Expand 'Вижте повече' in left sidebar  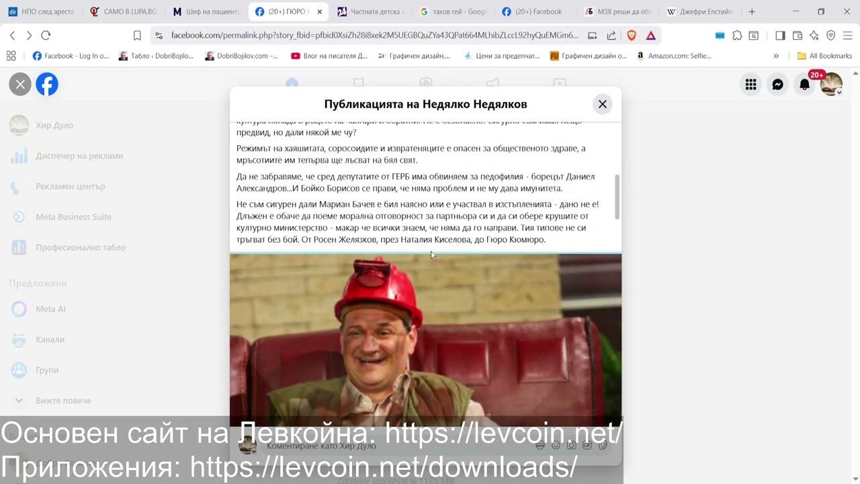63,401
